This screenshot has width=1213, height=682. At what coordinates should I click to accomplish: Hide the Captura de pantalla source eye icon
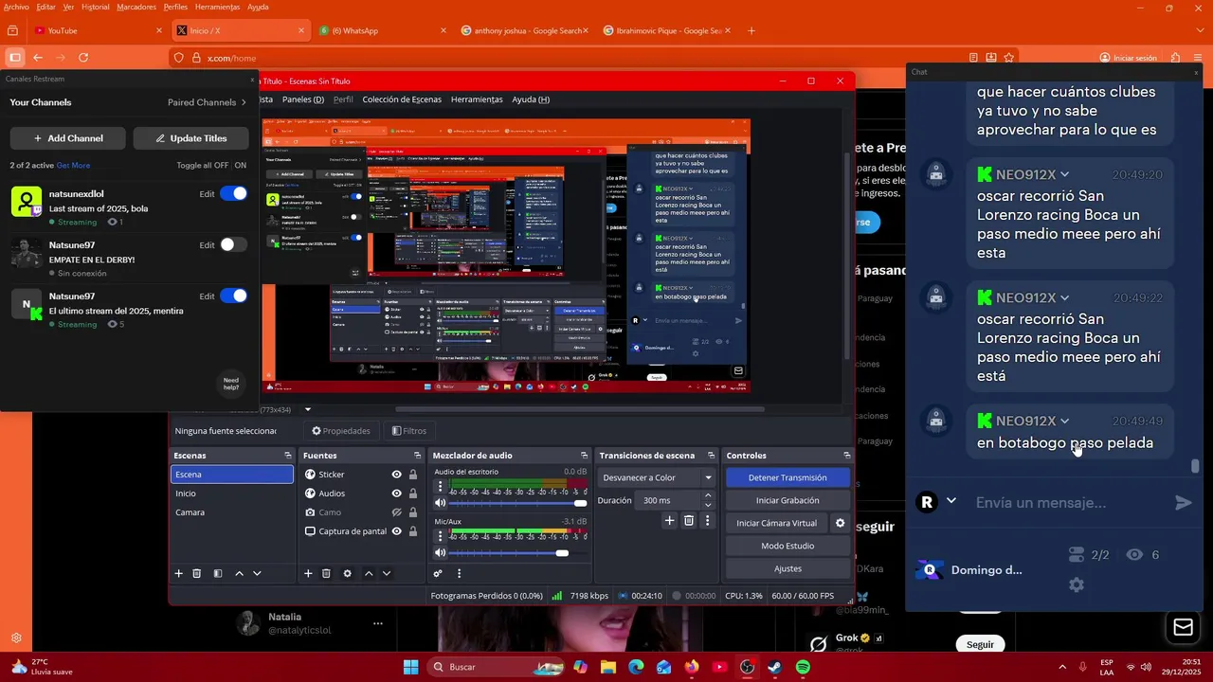(x=396, y=531)
